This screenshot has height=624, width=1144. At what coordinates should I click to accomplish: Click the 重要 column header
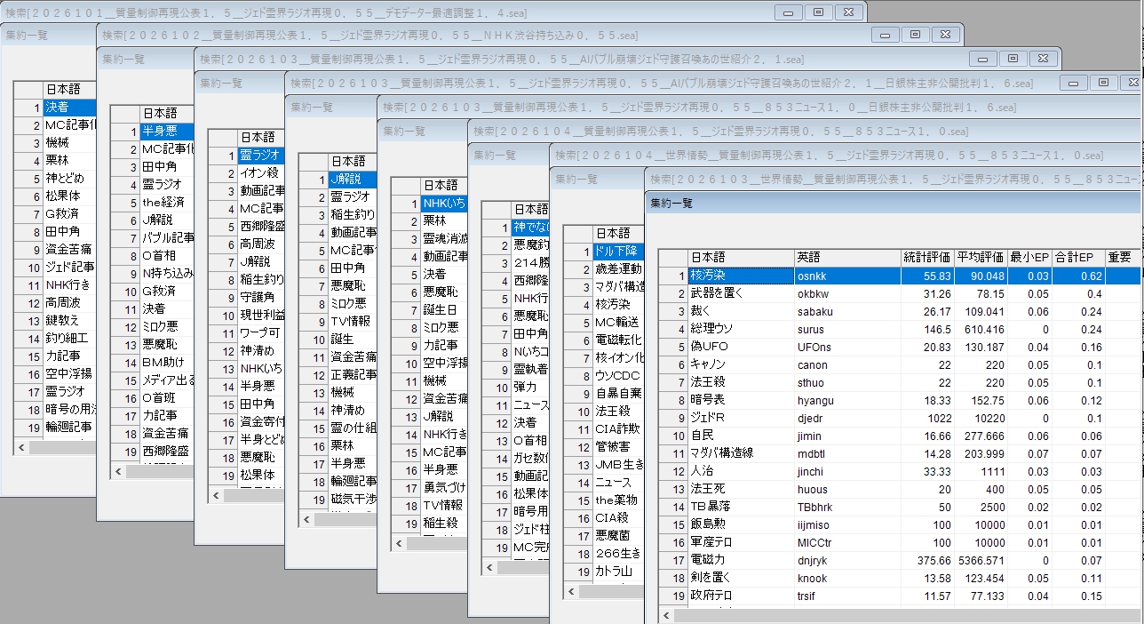pos(1119,258)
